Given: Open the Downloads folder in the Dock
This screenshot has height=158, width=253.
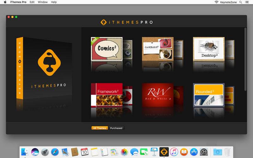Looking at the screenshot, I should (218, 152).
